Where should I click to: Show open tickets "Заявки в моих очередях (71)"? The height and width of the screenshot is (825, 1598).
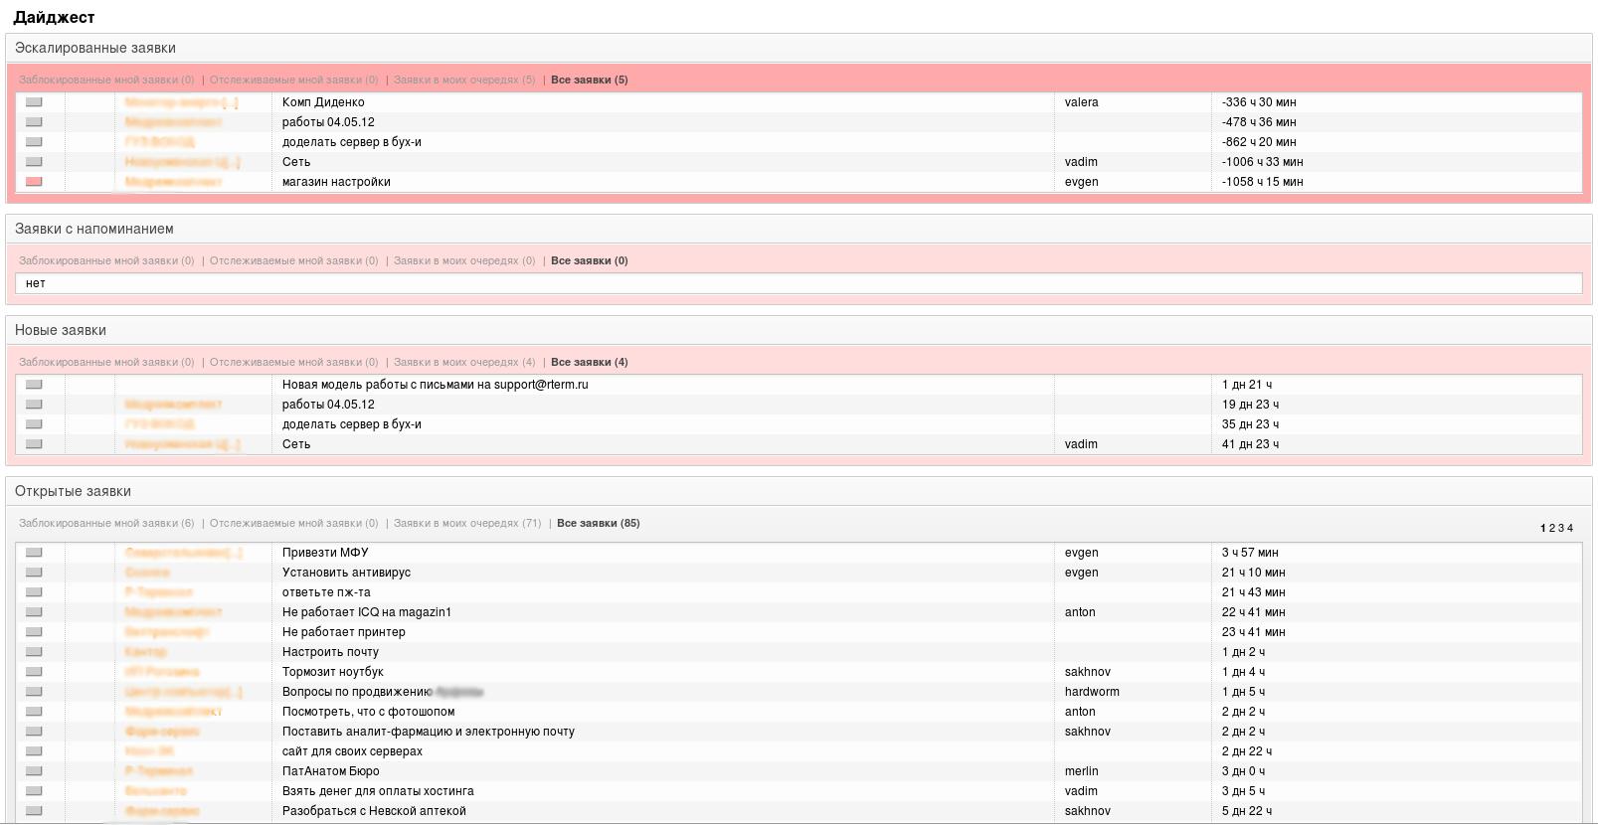tap(467, 524)
